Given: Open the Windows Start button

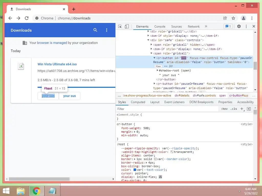Looking at the screenshot, I should tap(6, 191).
